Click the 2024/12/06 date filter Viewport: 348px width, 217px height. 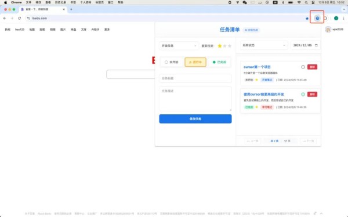[x=306, y=45]
